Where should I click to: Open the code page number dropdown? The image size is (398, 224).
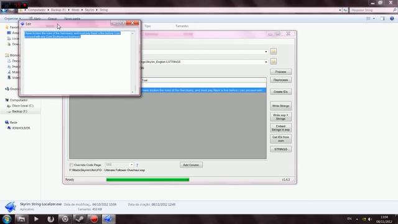[x=131, y=165]
